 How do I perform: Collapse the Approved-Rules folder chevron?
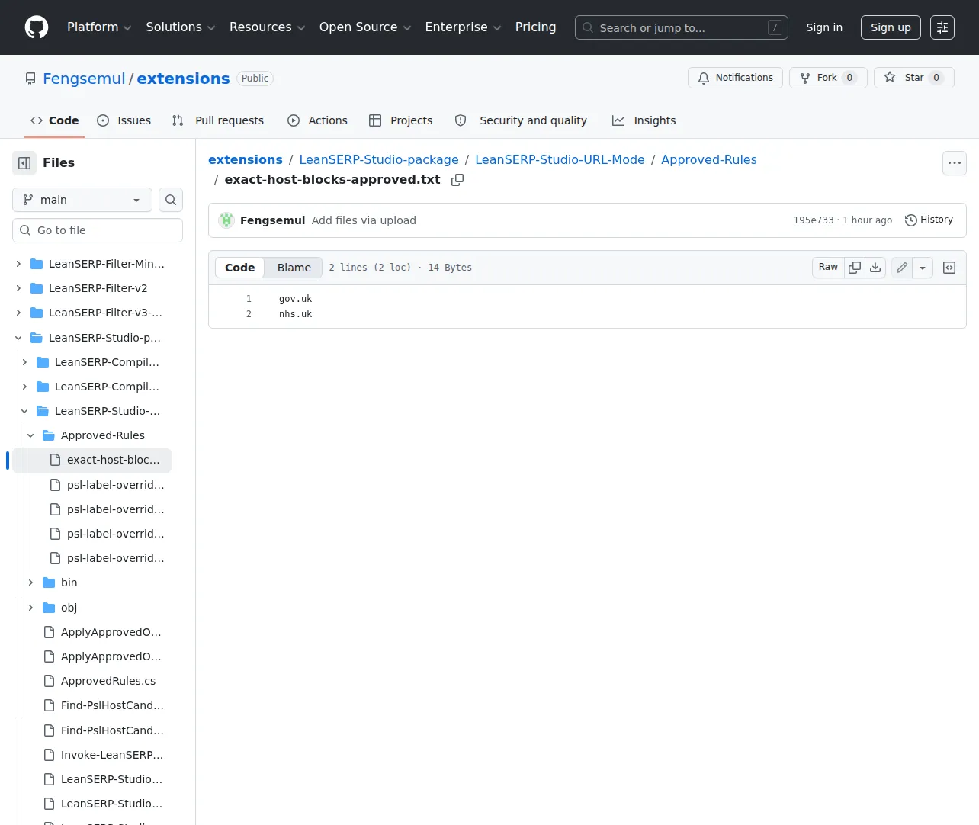(30, 435)
